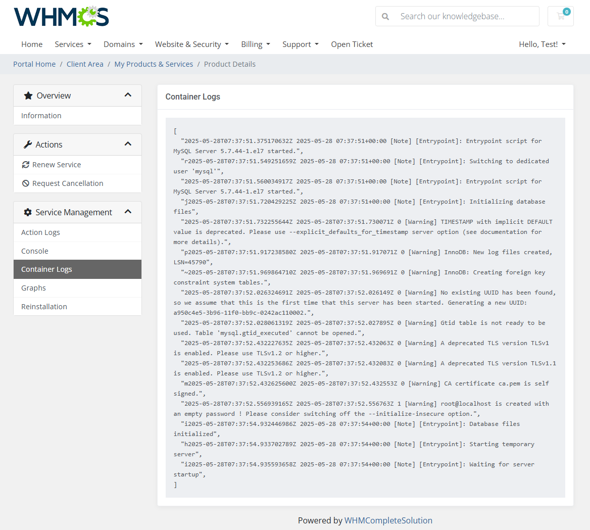
Task: Click the UUID a950c4e5-3b96-11f0-bb9c-0242ac110002 text
Action: 241,313
